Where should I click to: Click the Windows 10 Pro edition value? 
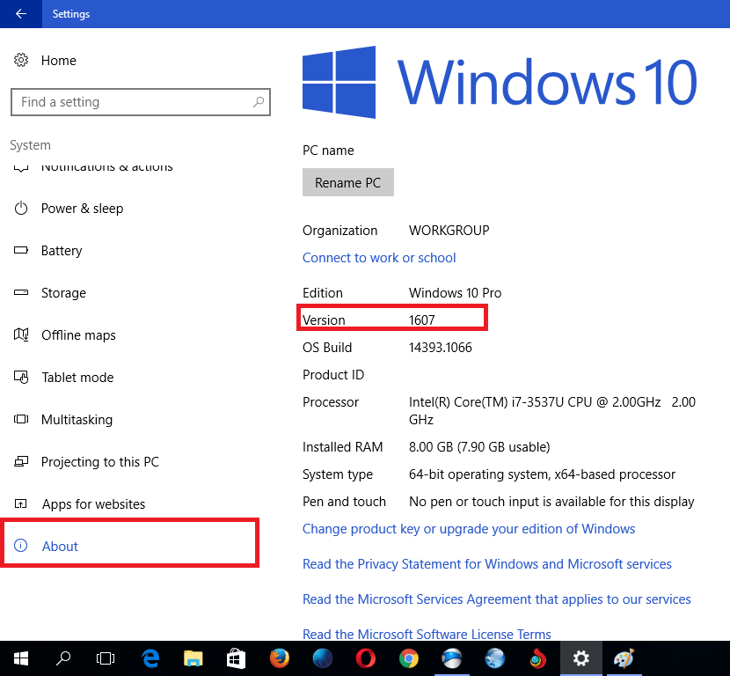(x=455, y=293)
